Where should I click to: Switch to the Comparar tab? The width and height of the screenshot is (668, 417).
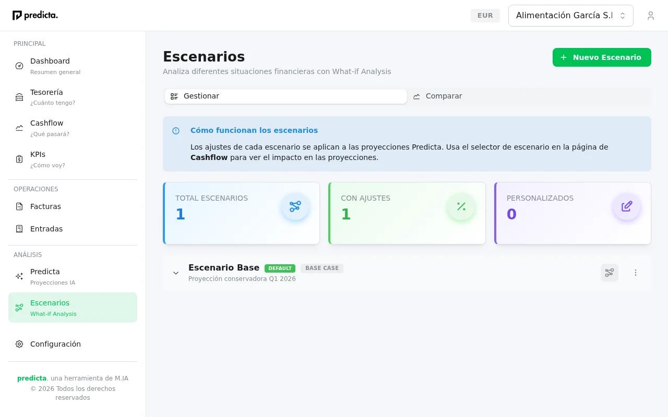coord(438,96)
